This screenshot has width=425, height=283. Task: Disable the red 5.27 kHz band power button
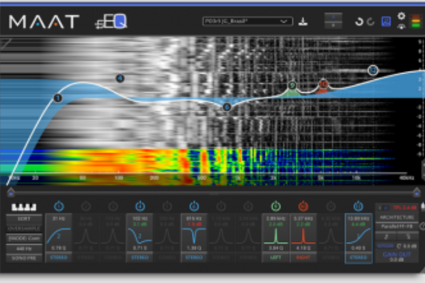click(x=303, y=207)
